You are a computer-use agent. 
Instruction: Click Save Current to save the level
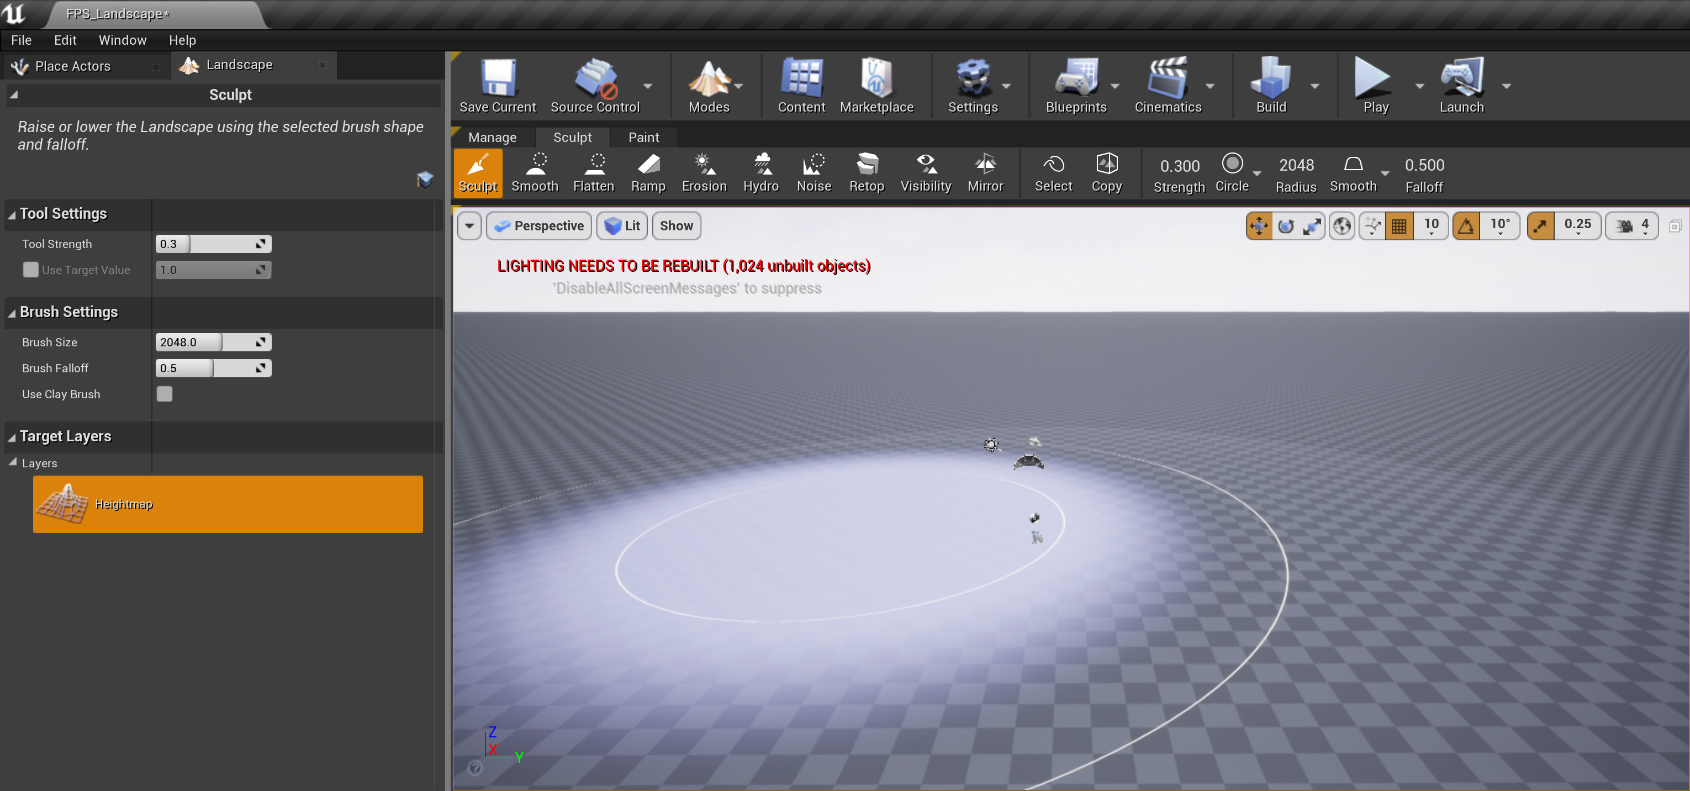click(x=497, y=85)
